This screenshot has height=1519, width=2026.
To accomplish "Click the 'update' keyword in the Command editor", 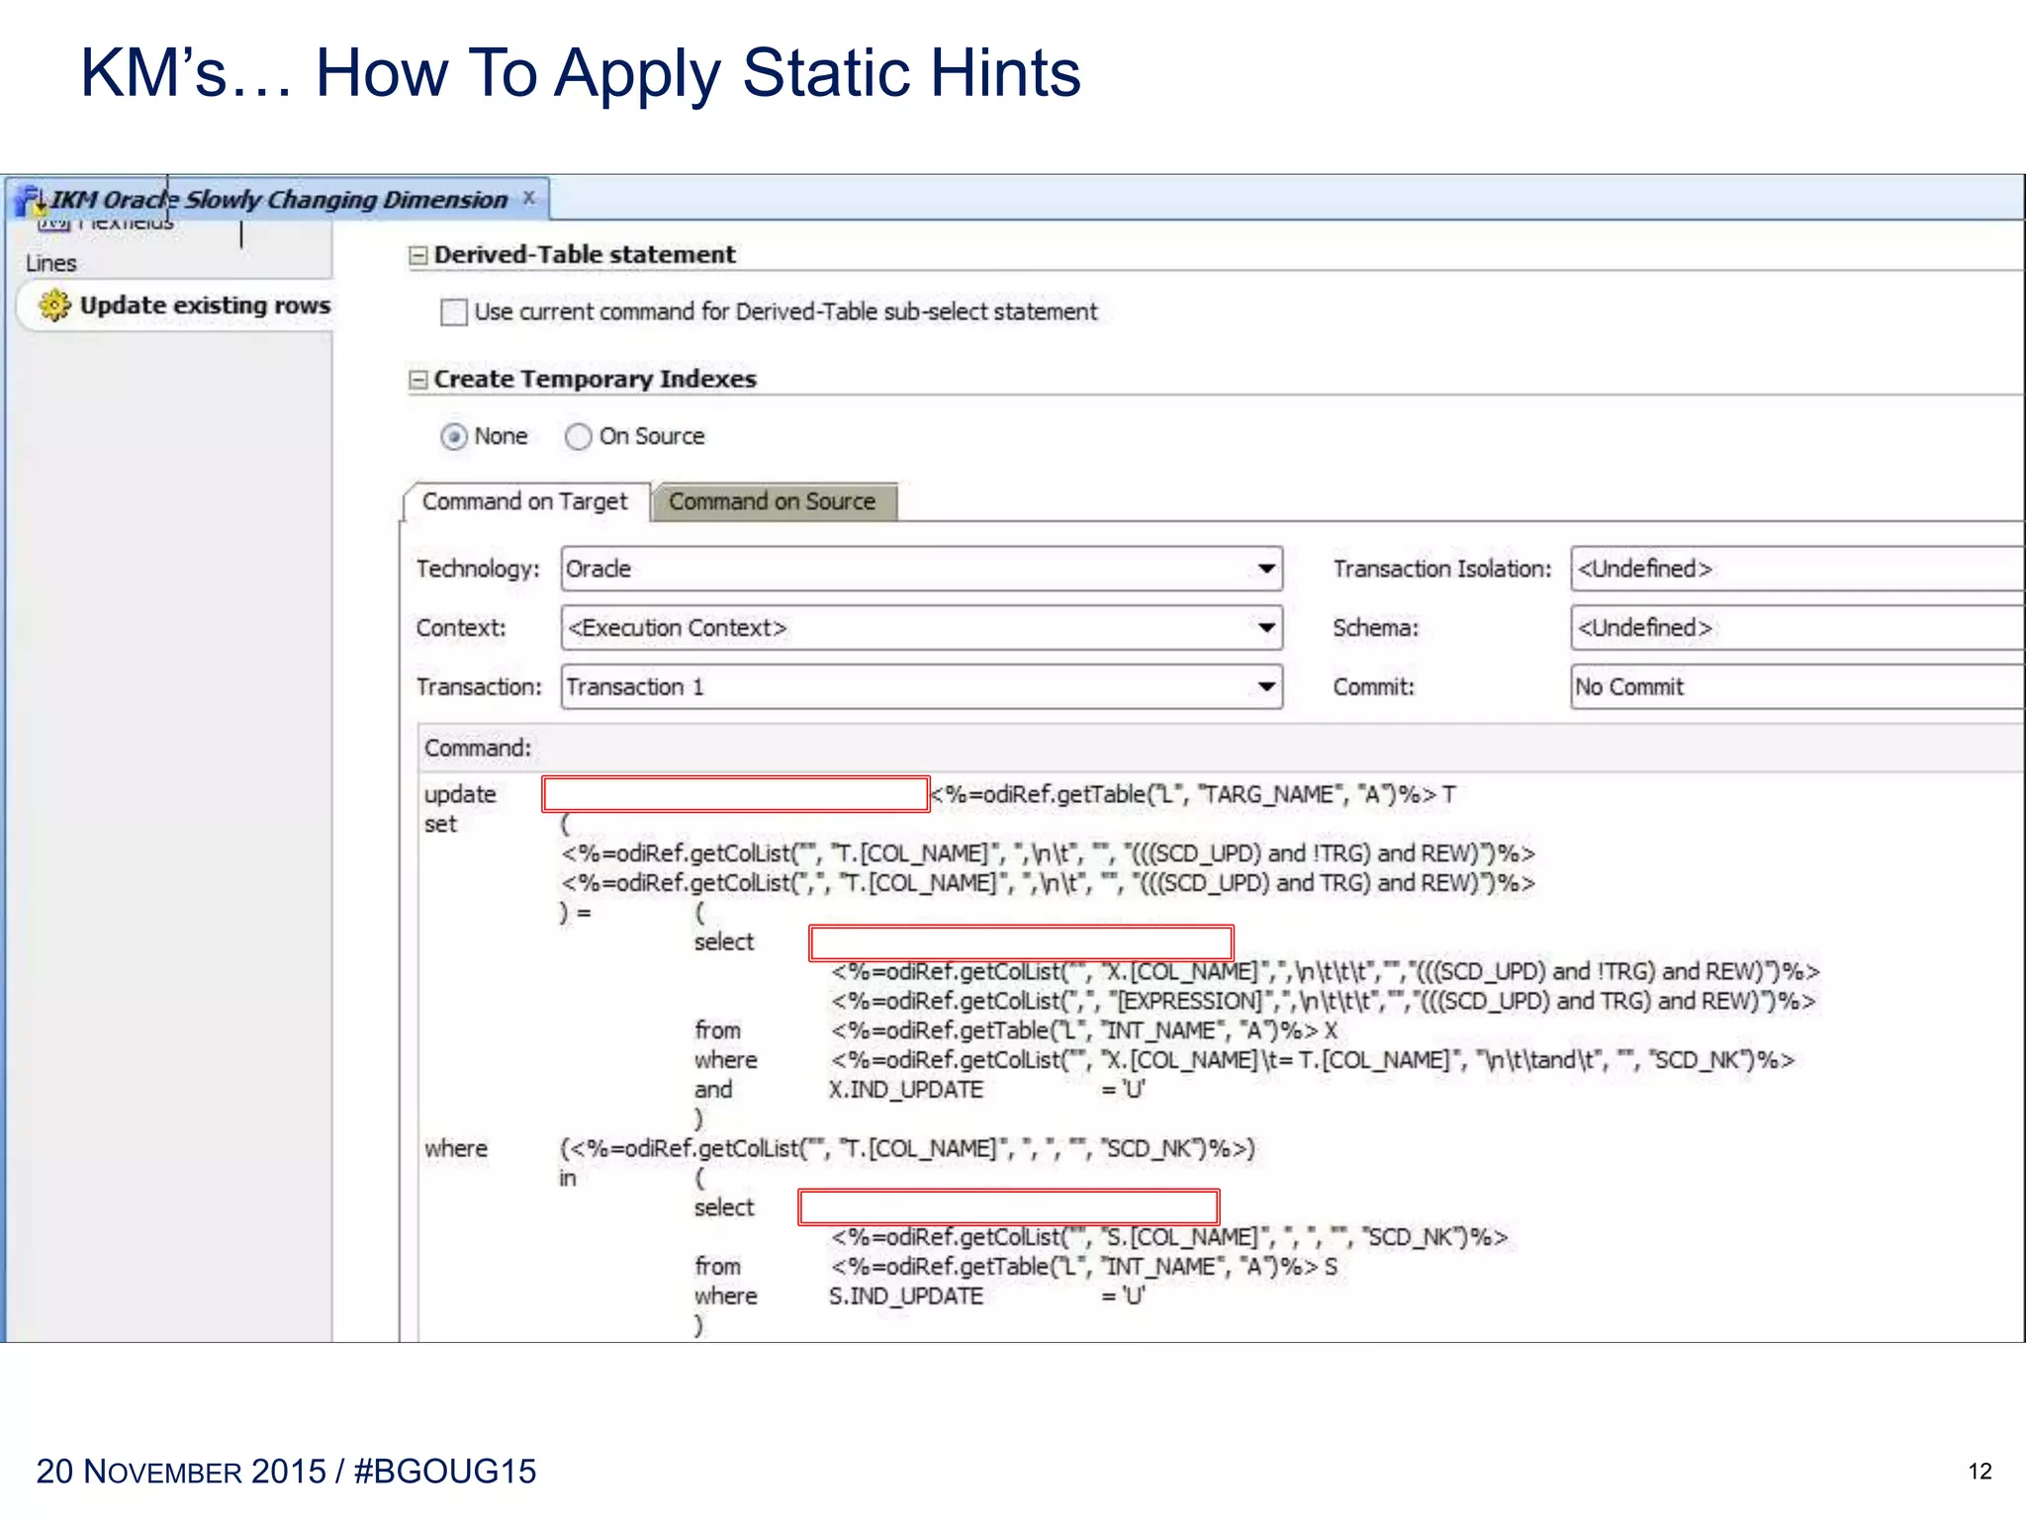I will pyautogui.click(x=460, y=794).
